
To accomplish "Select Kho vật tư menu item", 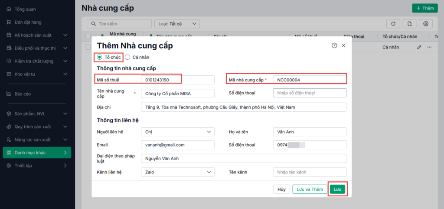I will [37, 74].
